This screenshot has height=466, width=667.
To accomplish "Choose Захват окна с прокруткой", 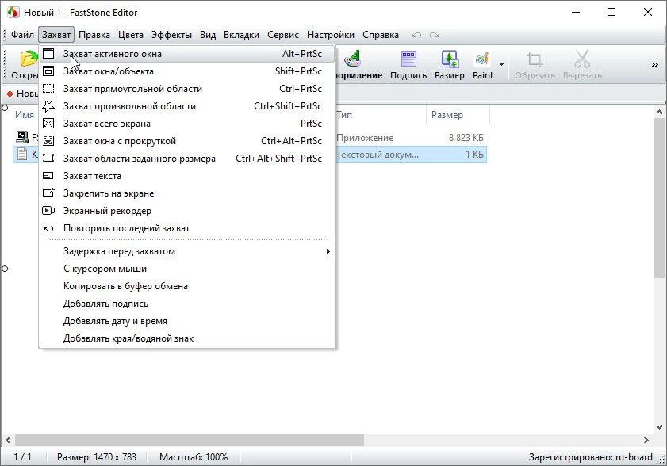I will (187, 141).
